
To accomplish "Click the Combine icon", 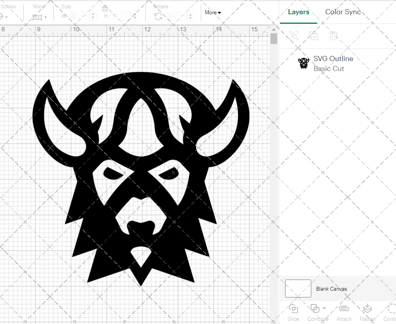I will coord(315,309).
